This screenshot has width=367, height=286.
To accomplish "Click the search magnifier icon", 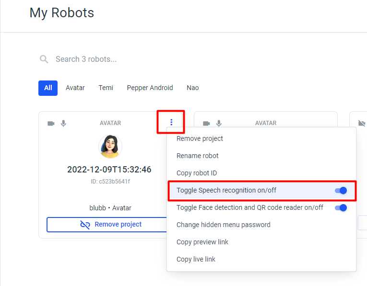I will click(x=44, y=59).
